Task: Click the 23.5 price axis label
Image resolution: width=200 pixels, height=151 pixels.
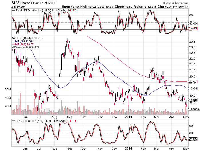Action: (x=192, y=42)
